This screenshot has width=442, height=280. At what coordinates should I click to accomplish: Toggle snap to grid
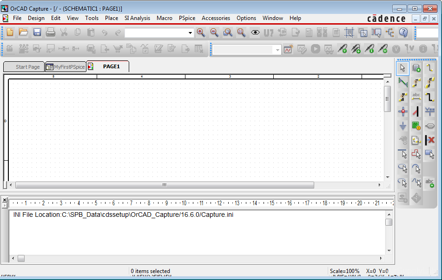tap(349, 33)
